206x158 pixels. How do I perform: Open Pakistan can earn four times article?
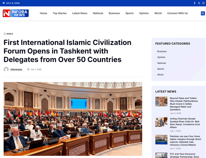(x=185, y=141)
